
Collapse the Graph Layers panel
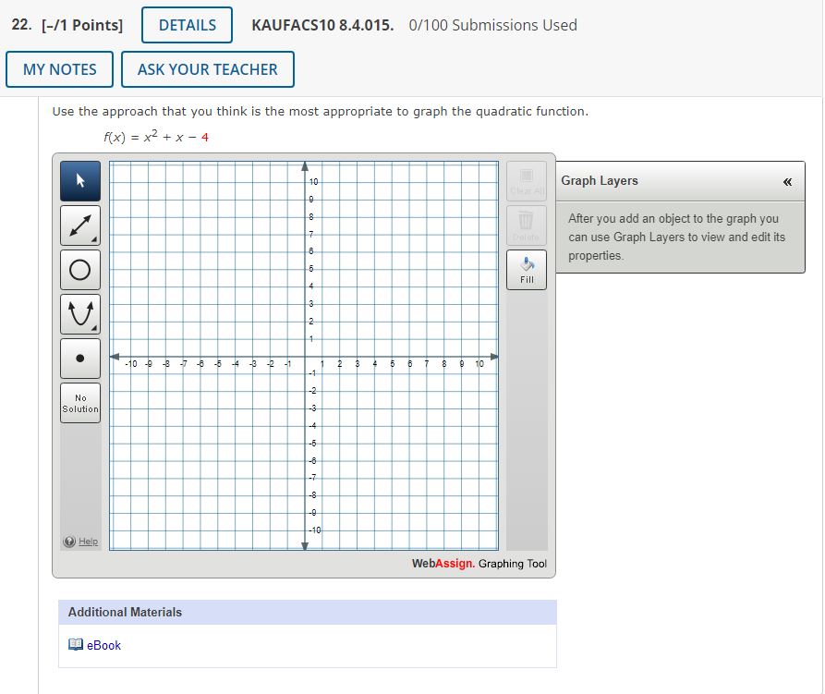[787, 181]
